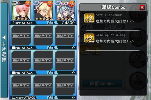Screen dimensions: 151x100
Task: Click the dimmed 自動配卡 round button
Action: (x=138, y=59)
